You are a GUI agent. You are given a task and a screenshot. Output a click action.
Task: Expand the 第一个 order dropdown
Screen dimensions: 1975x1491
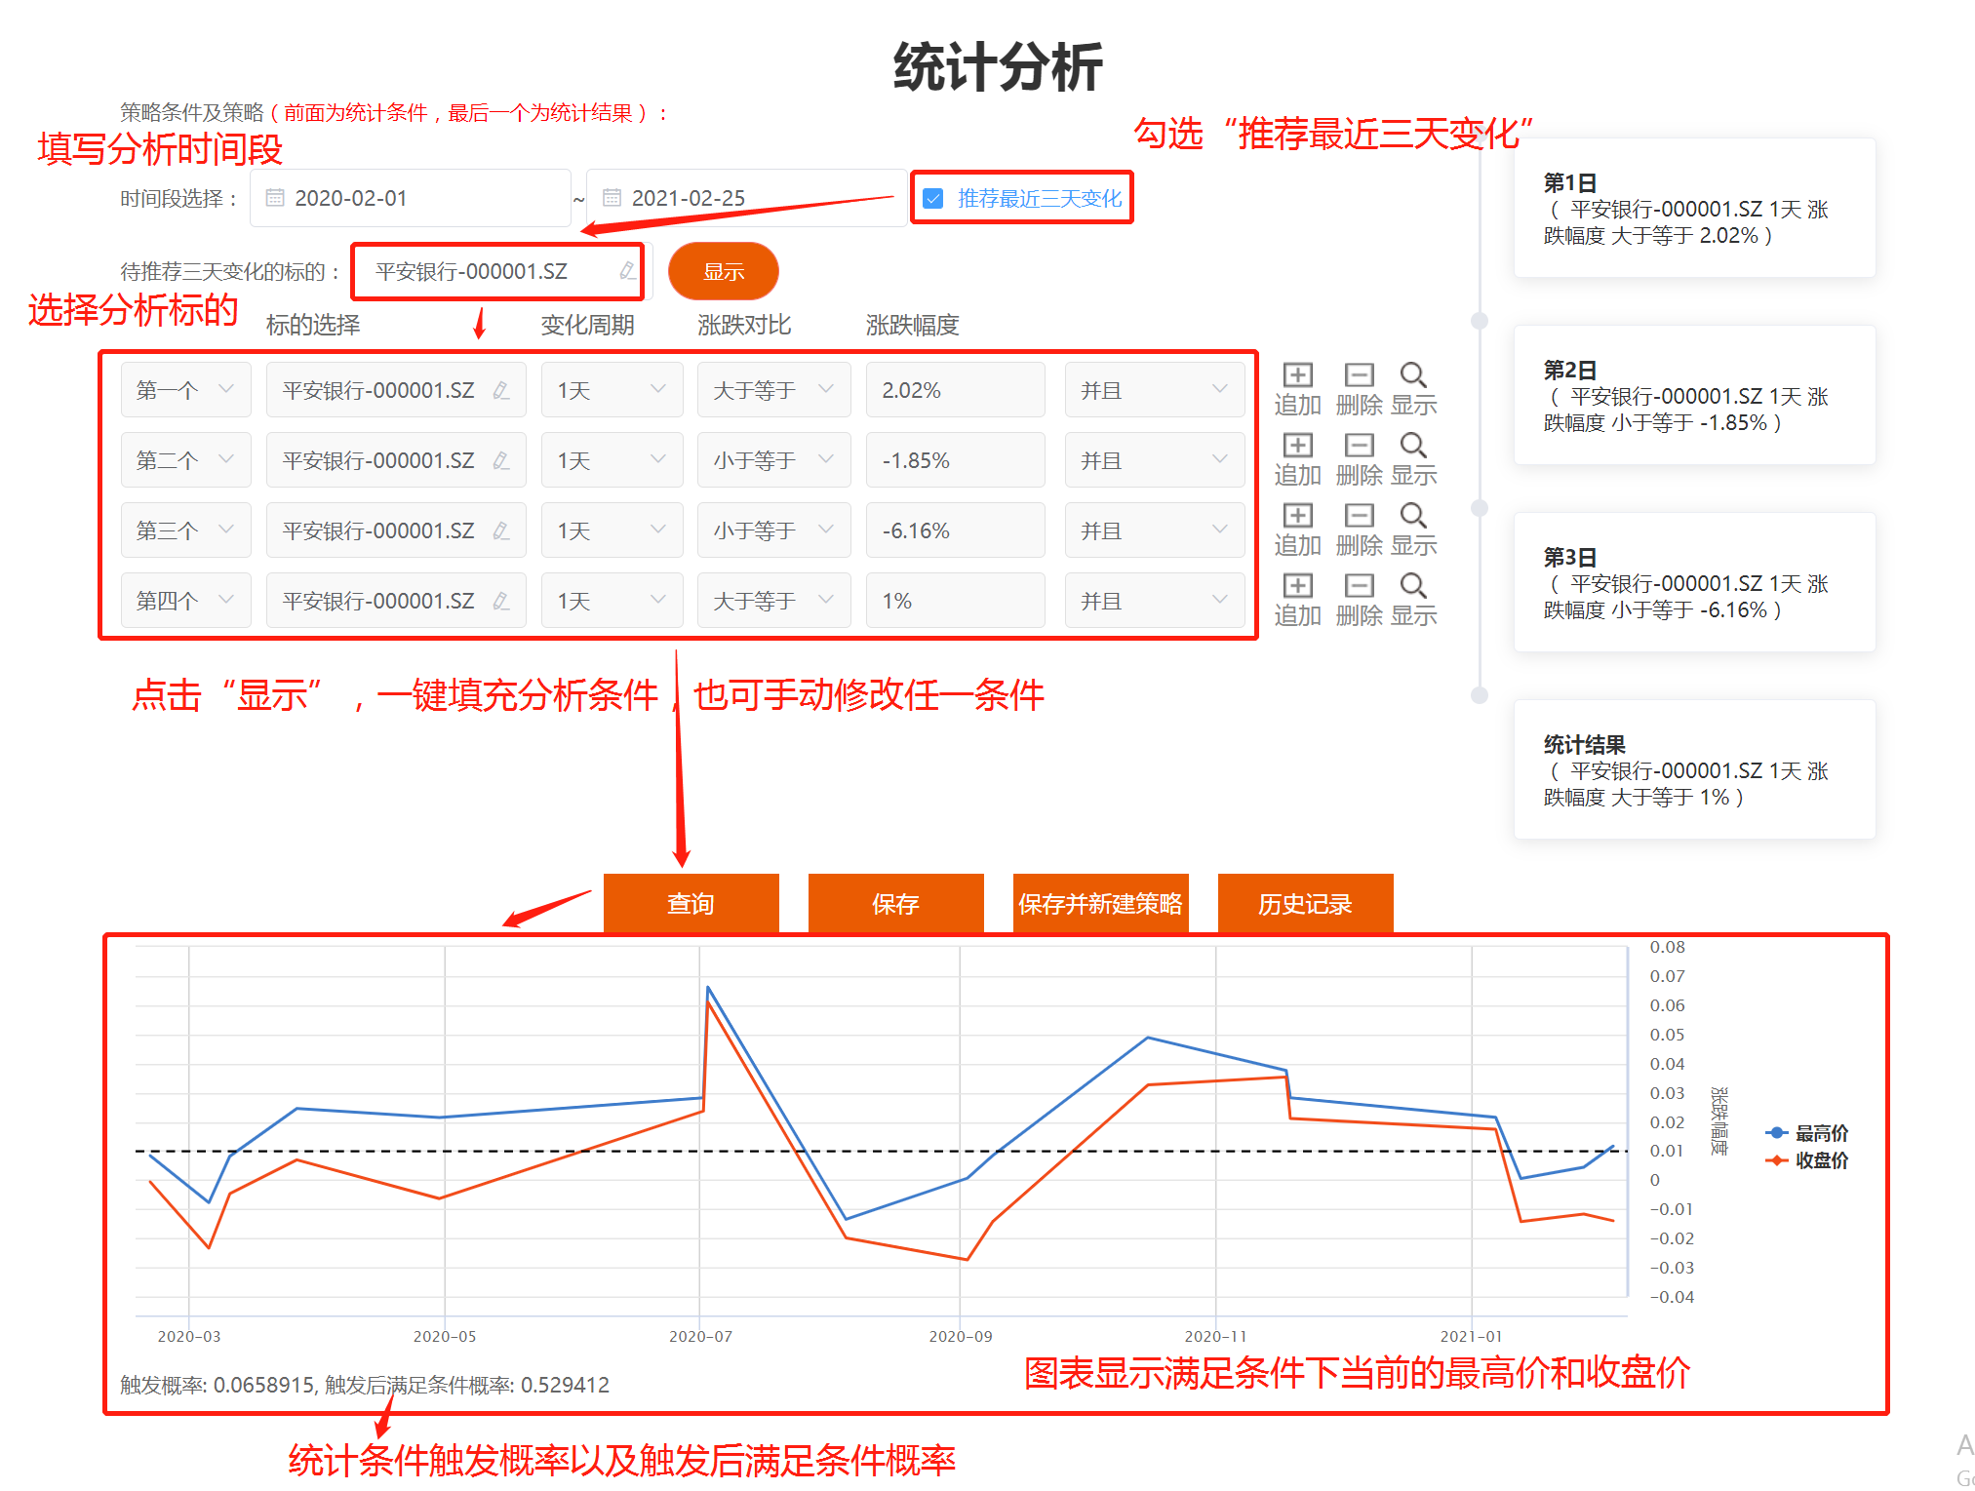pos(185,390)
